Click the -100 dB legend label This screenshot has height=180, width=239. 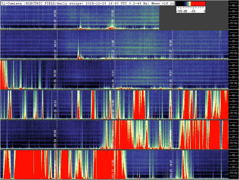[x=181, y=11]
